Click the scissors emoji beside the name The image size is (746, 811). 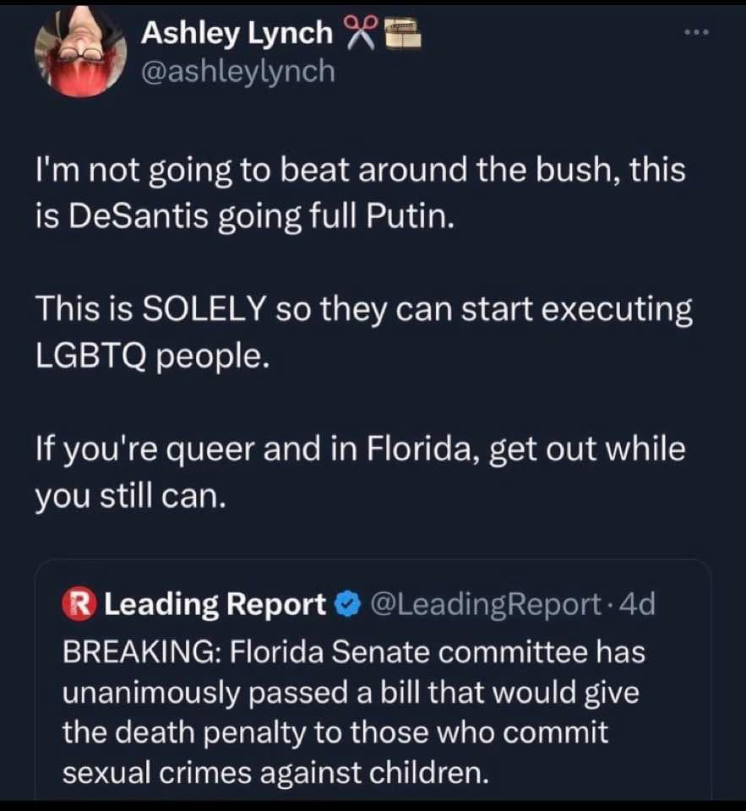coord(360,32)
